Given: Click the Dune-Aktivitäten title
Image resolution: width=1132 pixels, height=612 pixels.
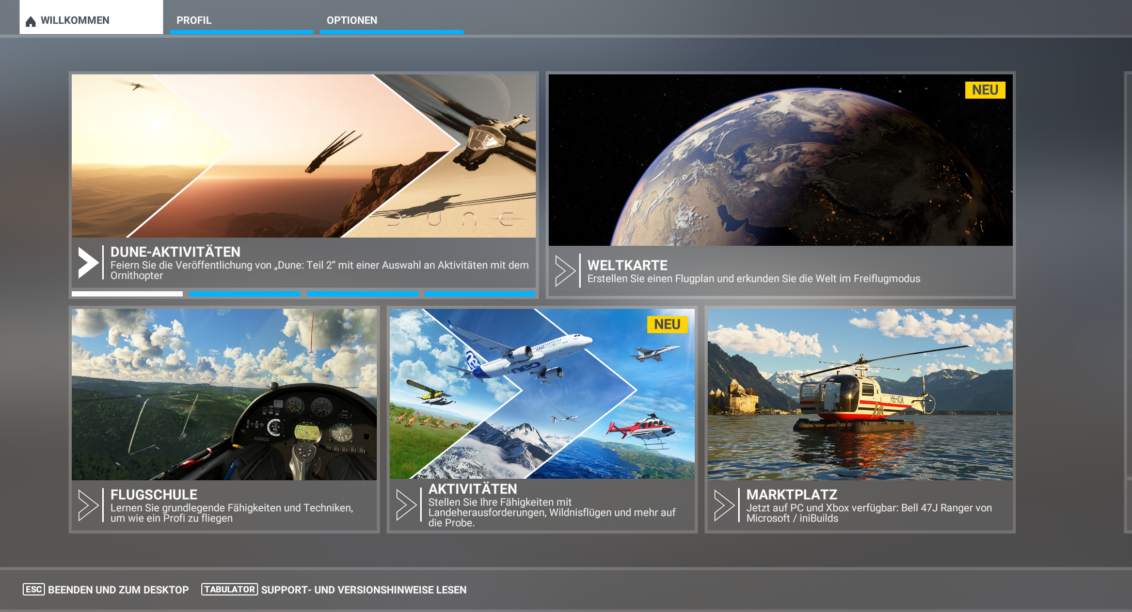Looking at the screenshot, I should tap(176, 252).
